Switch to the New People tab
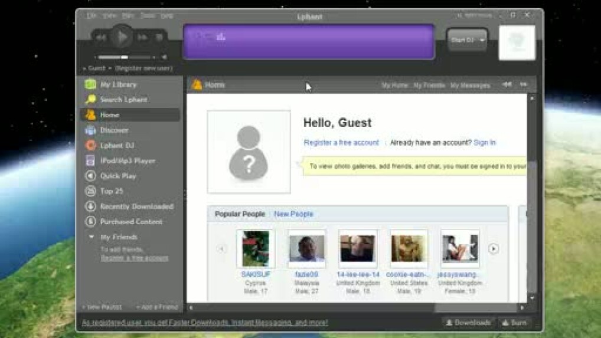Screen dimensions: 601x338 click(293, 214)
